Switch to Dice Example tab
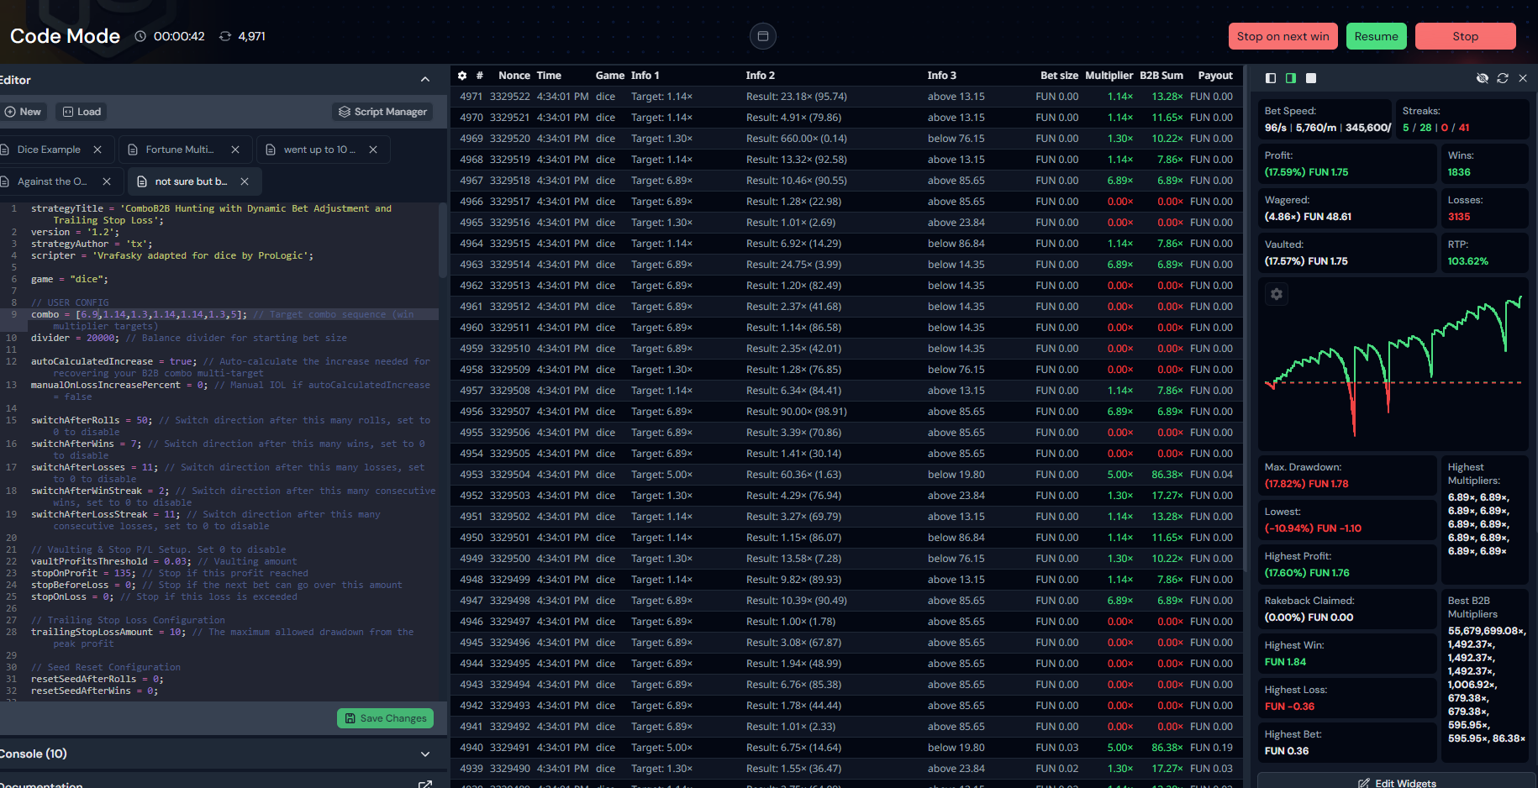Viewport: 1538px width, 788px height. tap(49, 150)
